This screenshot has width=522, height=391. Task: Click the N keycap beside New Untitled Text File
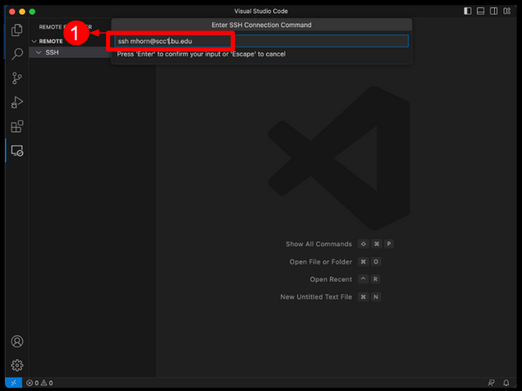pos(376,297)
